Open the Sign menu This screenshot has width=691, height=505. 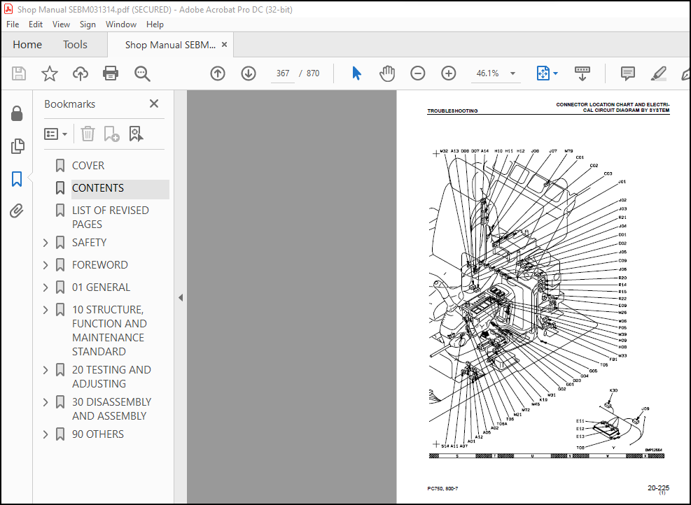tap(88, 24)
